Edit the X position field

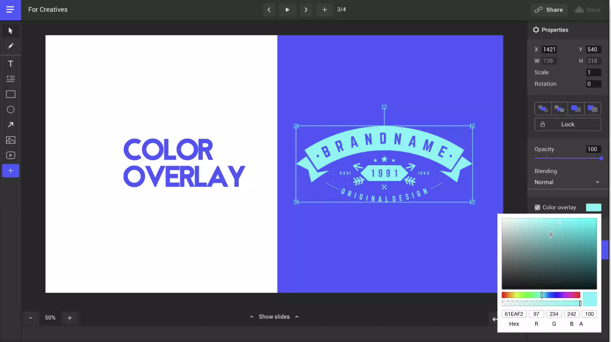click(x=550, y=49)
